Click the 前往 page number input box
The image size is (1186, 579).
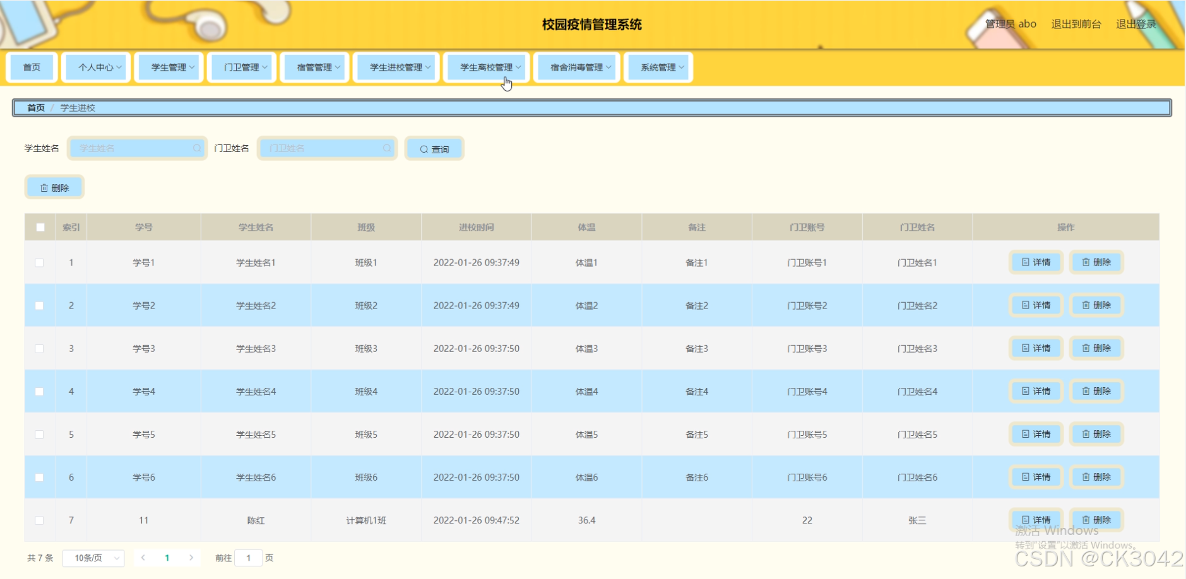pyautogui.click(x=248, y=558)
